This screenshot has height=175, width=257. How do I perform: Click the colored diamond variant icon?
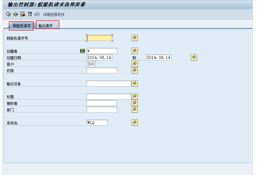pos(16,14)
